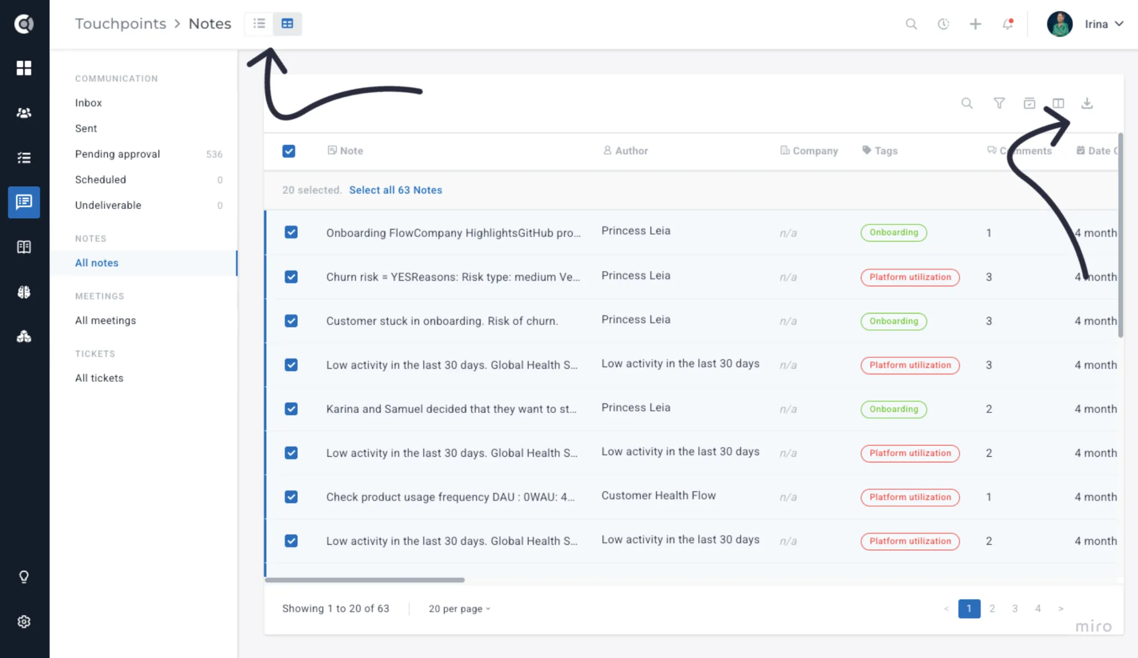Open the recent history clock icon
The height and width of the screenshot is (658, 1138).
944,24
